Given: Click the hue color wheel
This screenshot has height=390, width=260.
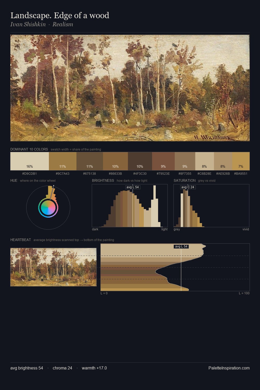Looking at the screenshot, I should point(48,207).
